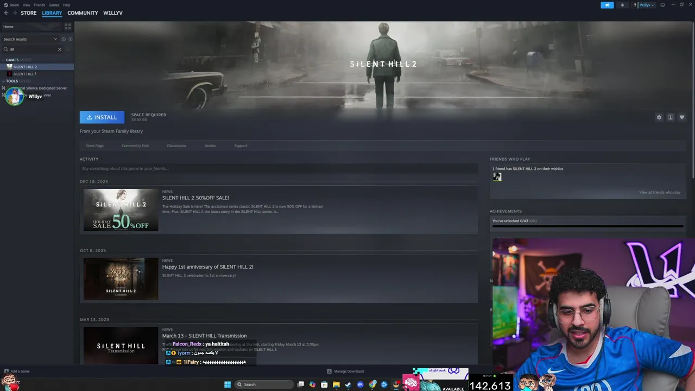Expand the Search results collection dropdown
695x391 pixels.
point(30,39)
